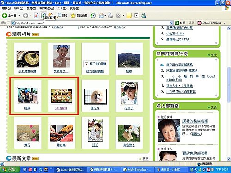Click the green 移至 Go button

coord(180,23)
